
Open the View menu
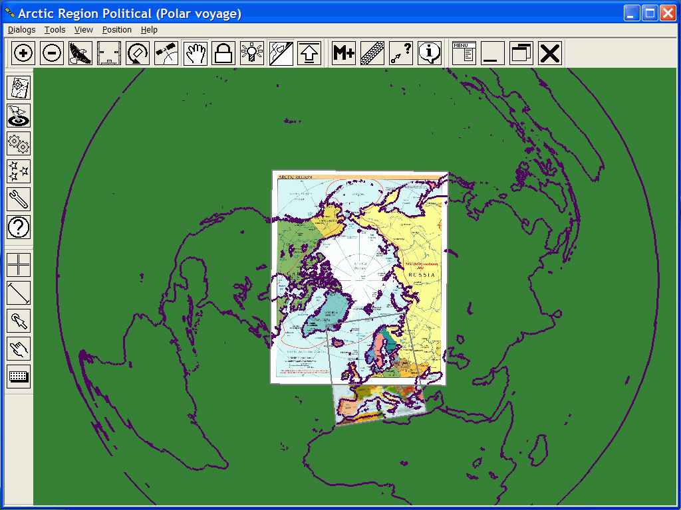point(83,29)
